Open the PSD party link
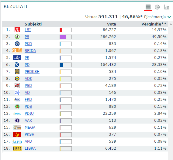 (28, 86)
